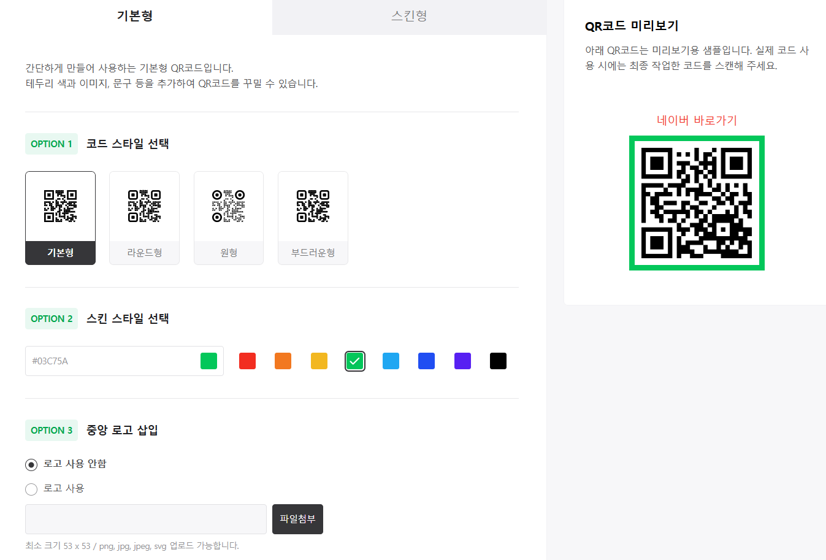The image size is (826, 560).
Task: Click the 파일첨부 attach file button
Action: pyautogui.click(x=297, y=519)
